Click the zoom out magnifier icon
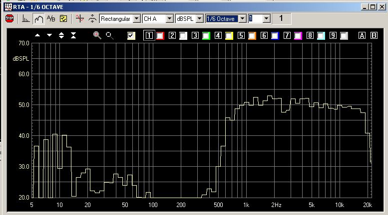This screenshot has width=388, height=215. (x=109, y=35)
